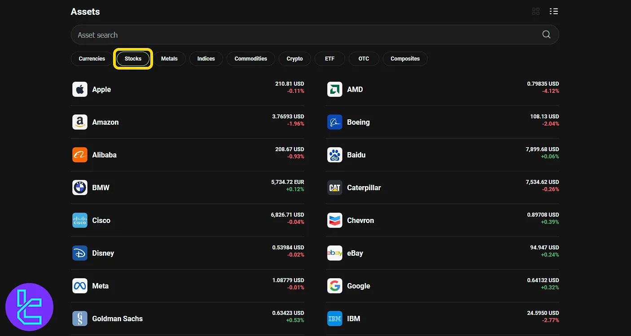Image resolution: width=631 pixels, height=336 pixels.
Task: Switch to list view layout
Action: [x=554, y=11]
